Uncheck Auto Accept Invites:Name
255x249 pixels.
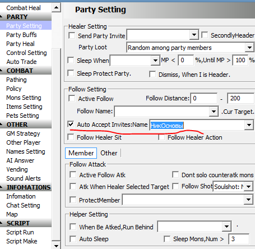(71, 124)
